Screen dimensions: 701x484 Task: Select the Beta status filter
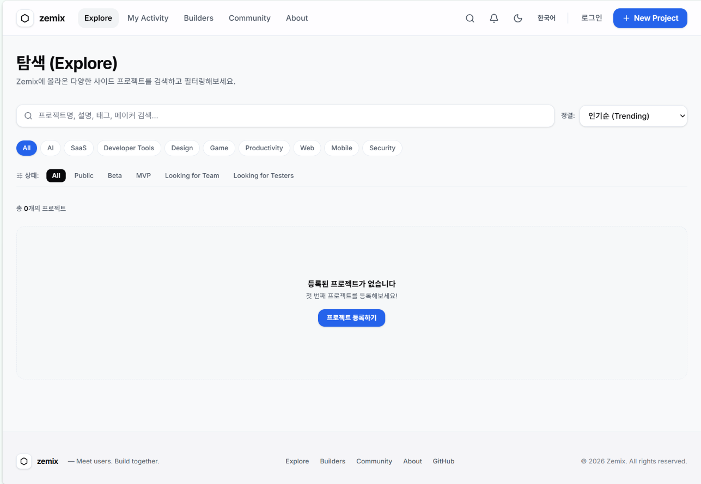click(x=115, y=176)
